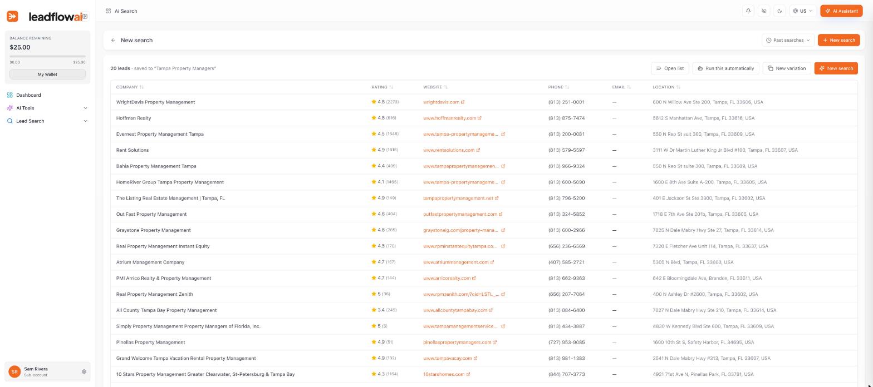Click external link icon for rpmzenith website
This screenshot has width=873, height=387.
(503, 294)
